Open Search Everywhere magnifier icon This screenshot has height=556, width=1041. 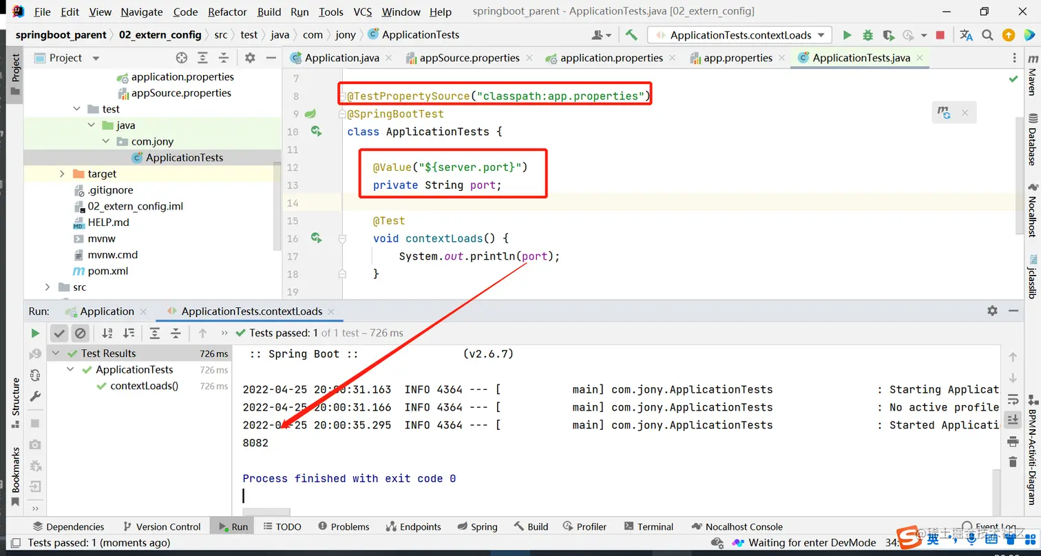pos(987,35)
